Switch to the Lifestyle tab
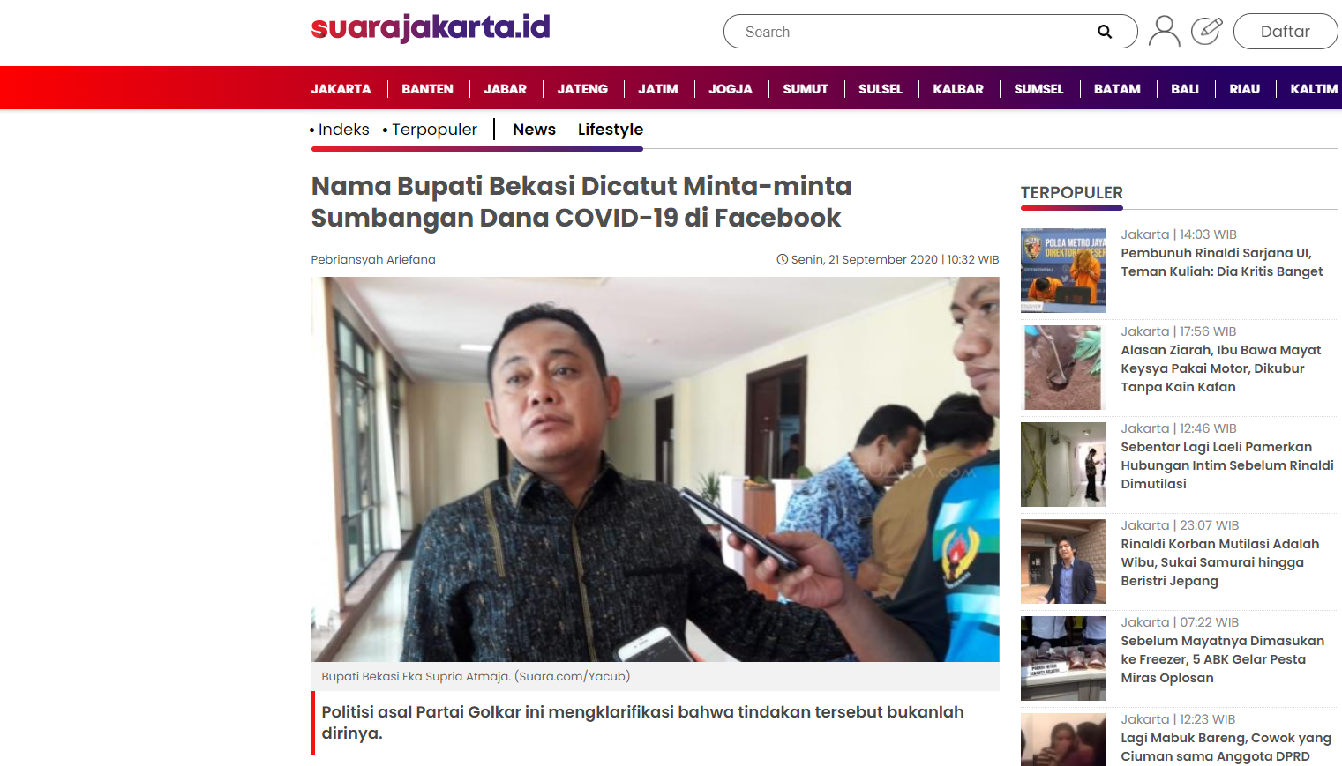Viewport: 1342px width, 766px height. [x=611, y=130]
